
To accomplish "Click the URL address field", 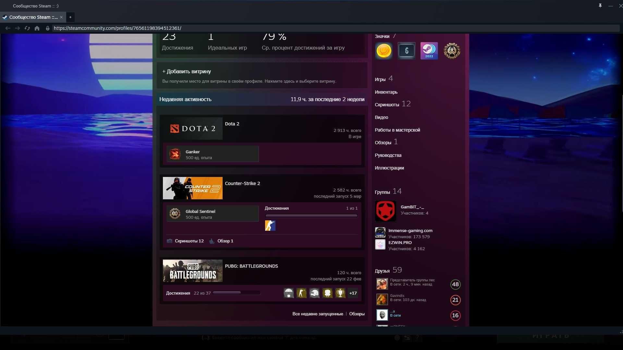I will tap(336, 28).
